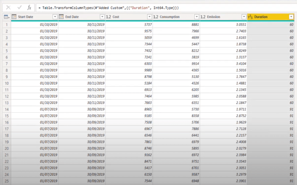
Task: Click the Emission cell 3.3543
Action: pyautogui.click(x=223, y=161)
